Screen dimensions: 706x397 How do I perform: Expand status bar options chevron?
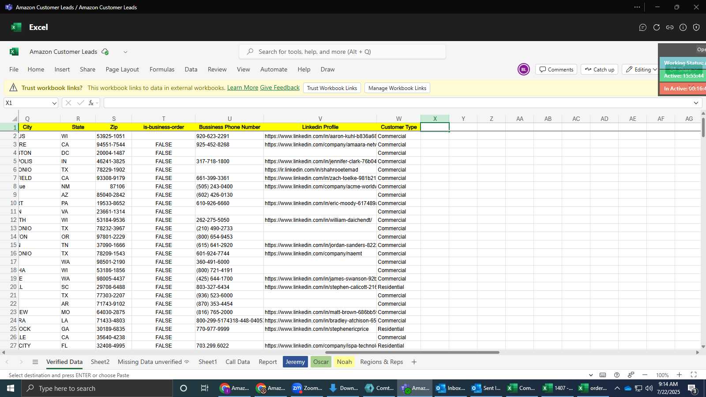coord(591,375)
